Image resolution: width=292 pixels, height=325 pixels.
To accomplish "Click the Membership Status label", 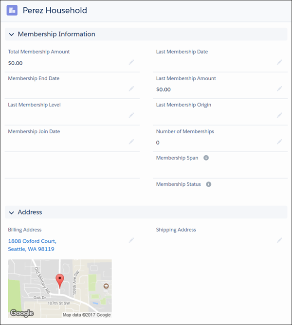I will (x=179, y=184).
